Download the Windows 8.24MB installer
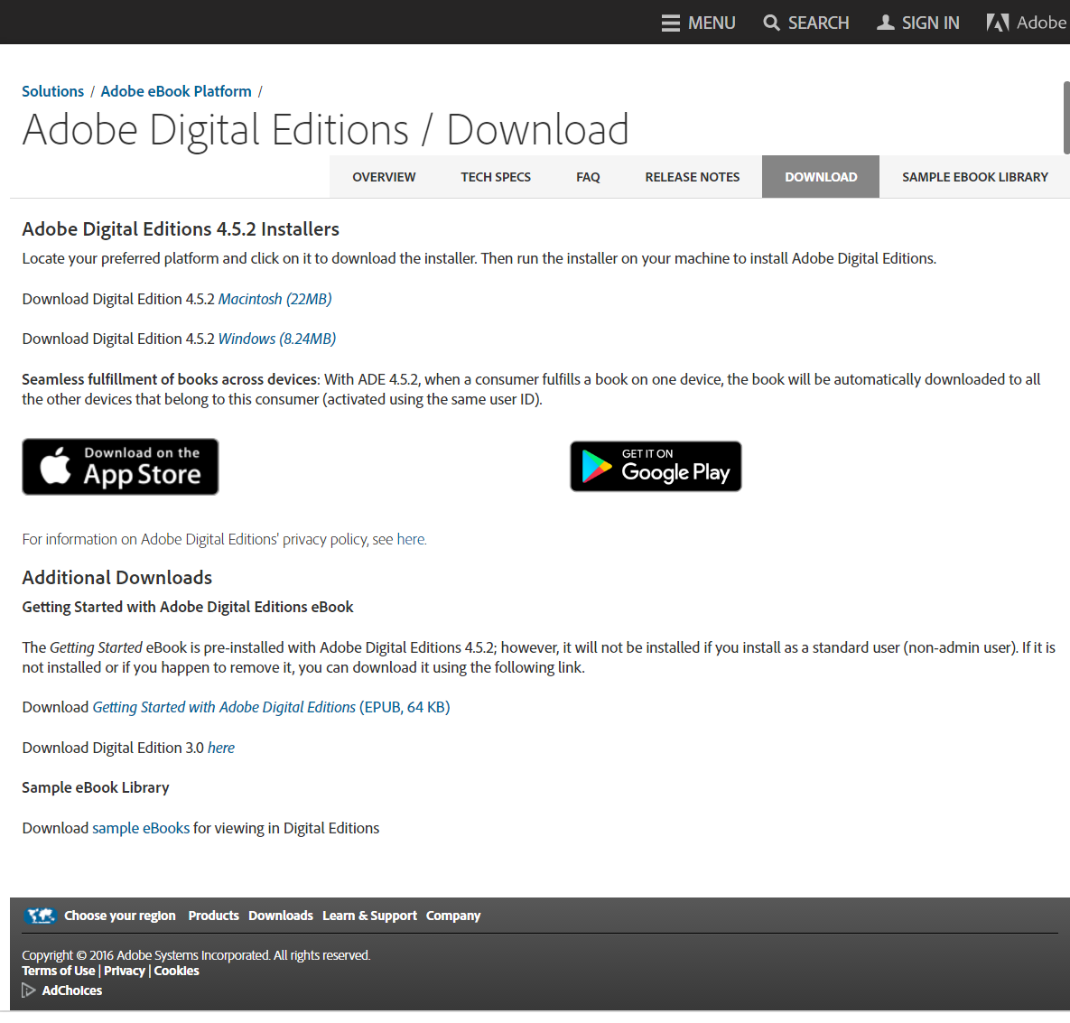 (x=275, y=339)
